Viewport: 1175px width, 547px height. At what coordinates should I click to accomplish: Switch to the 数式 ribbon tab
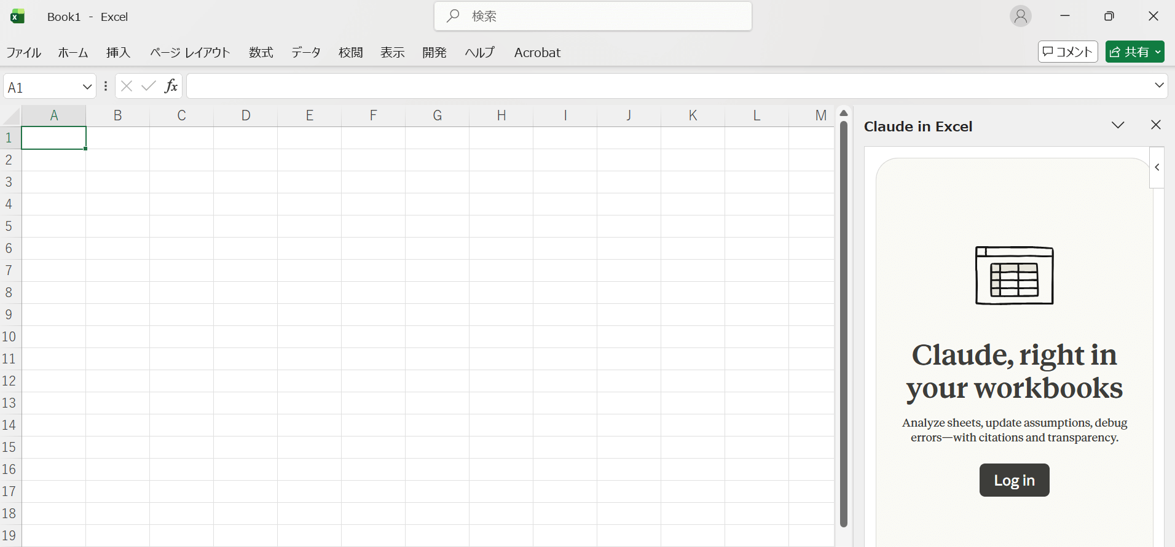(261, 53)
